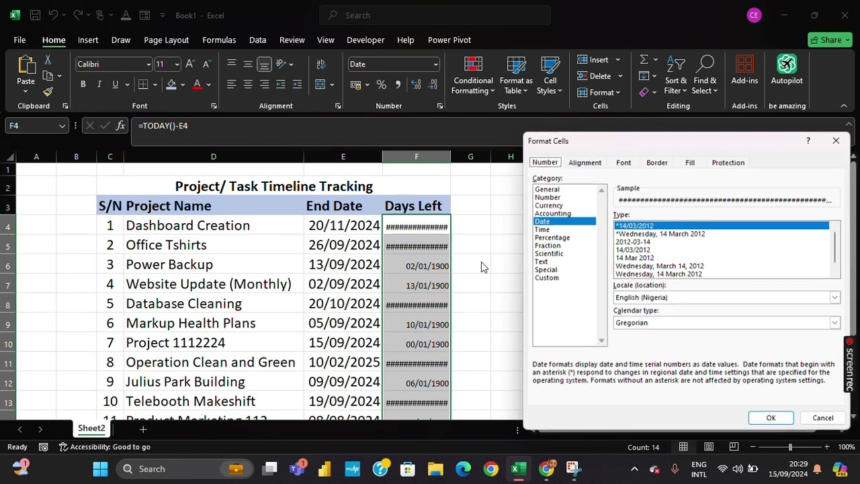
Task: Click the Cut scissors icon
Action: (x=48, y=60)
